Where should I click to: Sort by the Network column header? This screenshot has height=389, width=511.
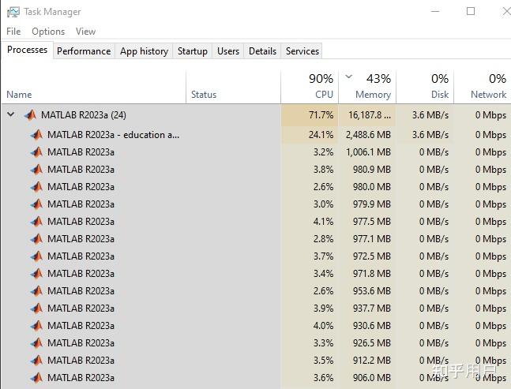483,88
